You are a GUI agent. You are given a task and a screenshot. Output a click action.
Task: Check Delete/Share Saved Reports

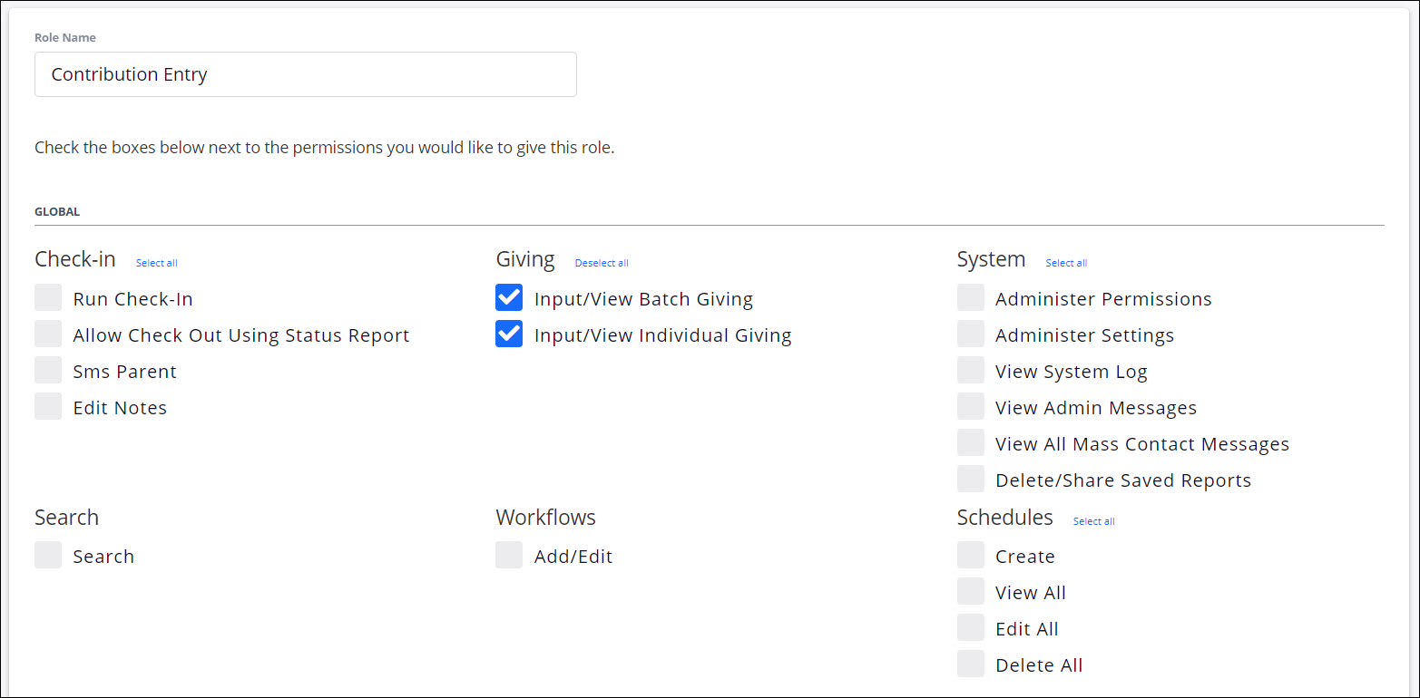coord(970,479)
